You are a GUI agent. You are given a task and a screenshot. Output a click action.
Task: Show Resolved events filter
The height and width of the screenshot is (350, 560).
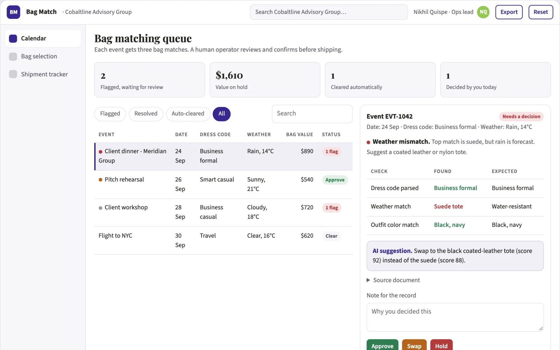click(x=146, y=114)
